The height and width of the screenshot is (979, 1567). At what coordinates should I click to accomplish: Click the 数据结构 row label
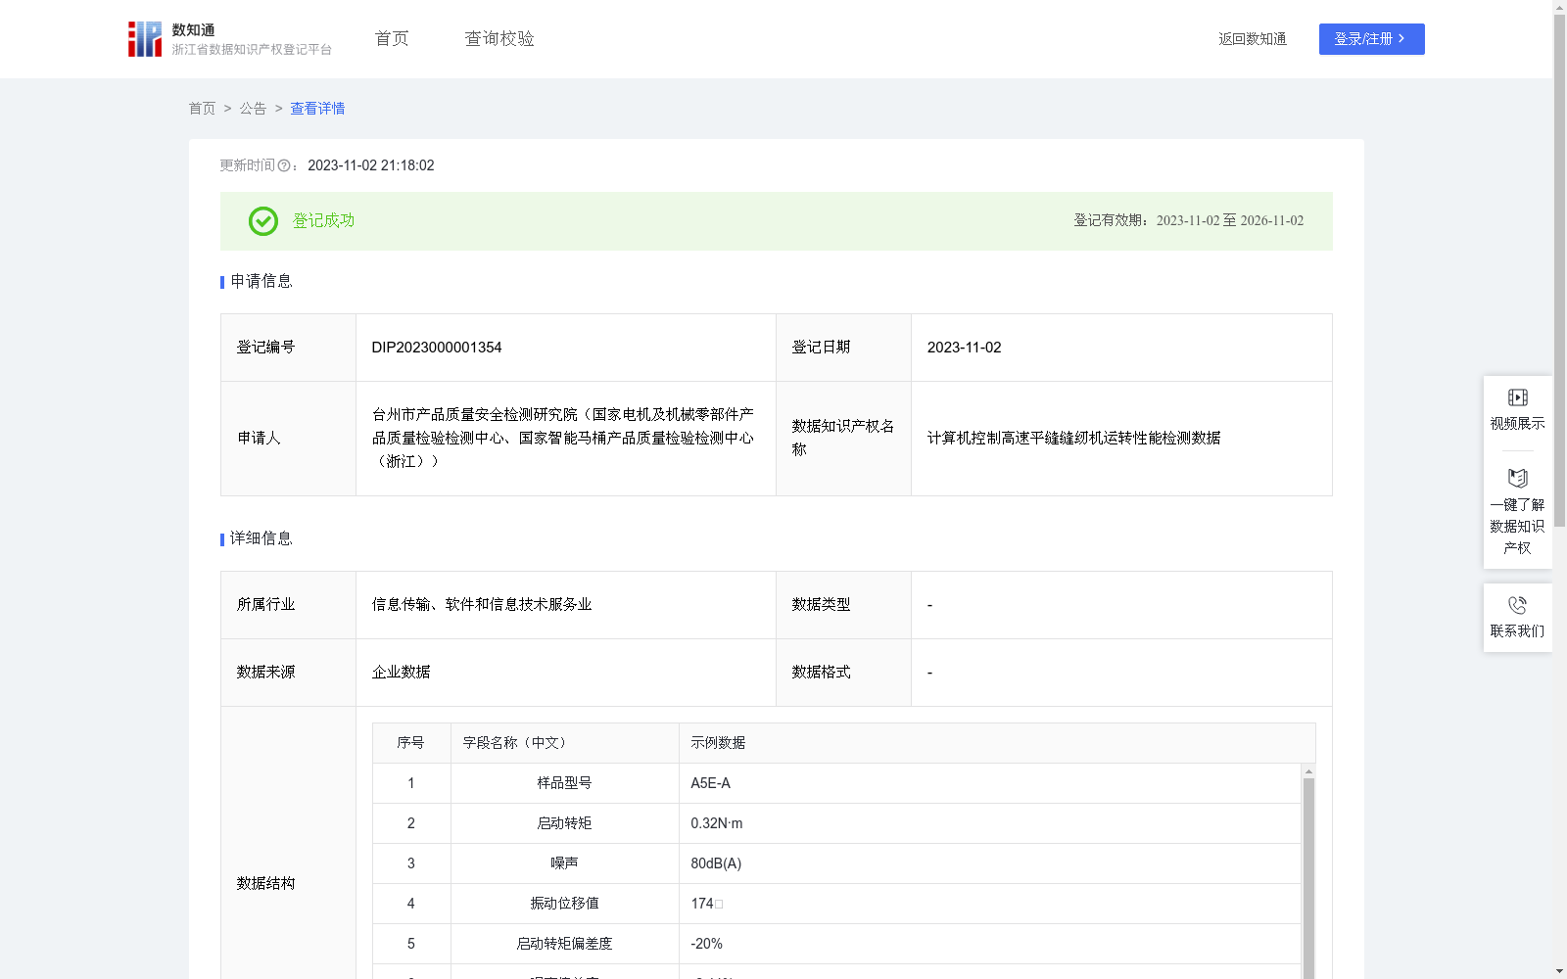pos(265,884)
